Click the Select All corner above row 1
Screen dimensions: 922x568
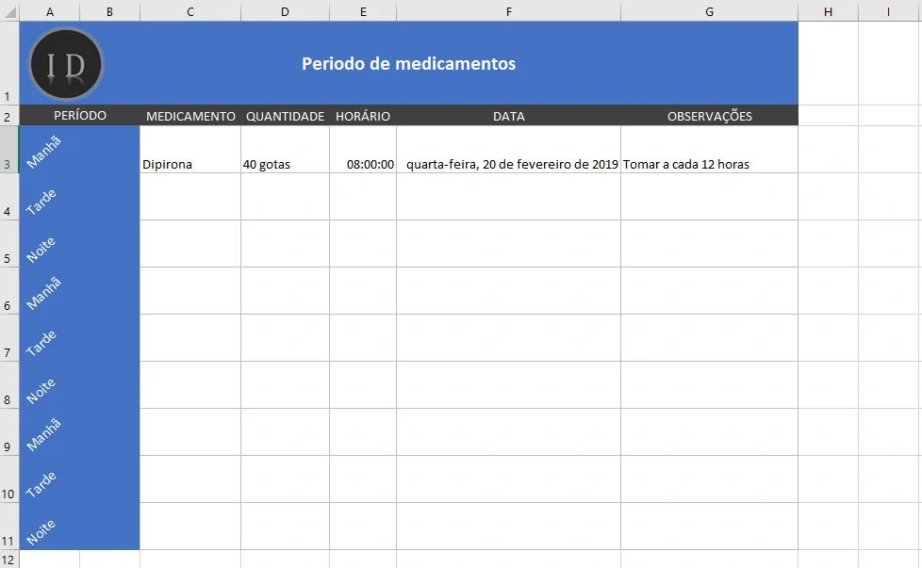tap(8, 10)
